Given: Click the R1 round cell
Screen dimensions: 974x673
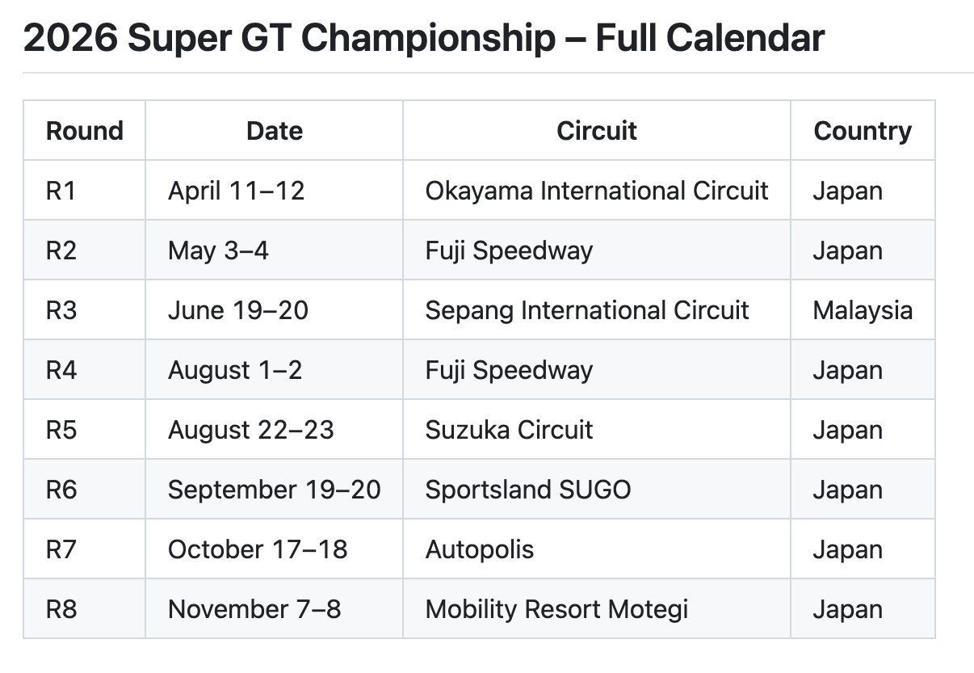Looking at the screenshot, I should click(61, 191).
